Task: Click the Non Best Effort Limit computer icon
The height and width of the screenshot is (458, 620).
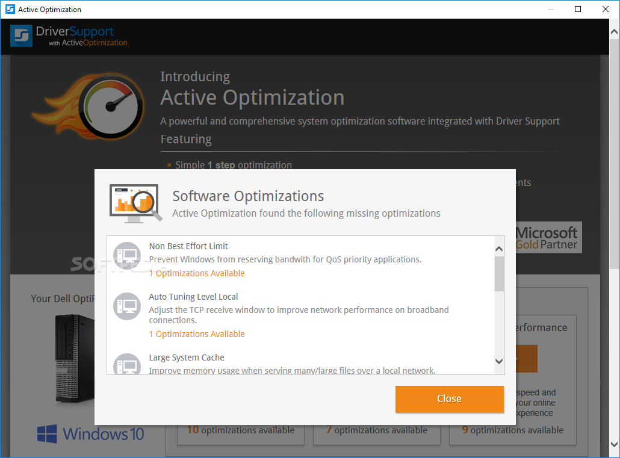Action: [x=127, y=256]
